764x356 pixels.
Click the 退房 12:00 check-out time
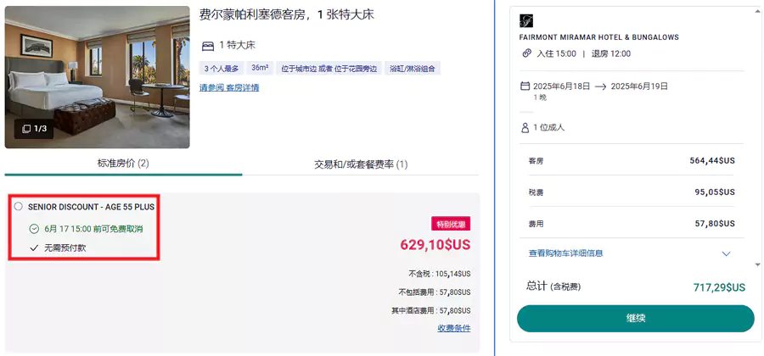[x=611, y=53]
